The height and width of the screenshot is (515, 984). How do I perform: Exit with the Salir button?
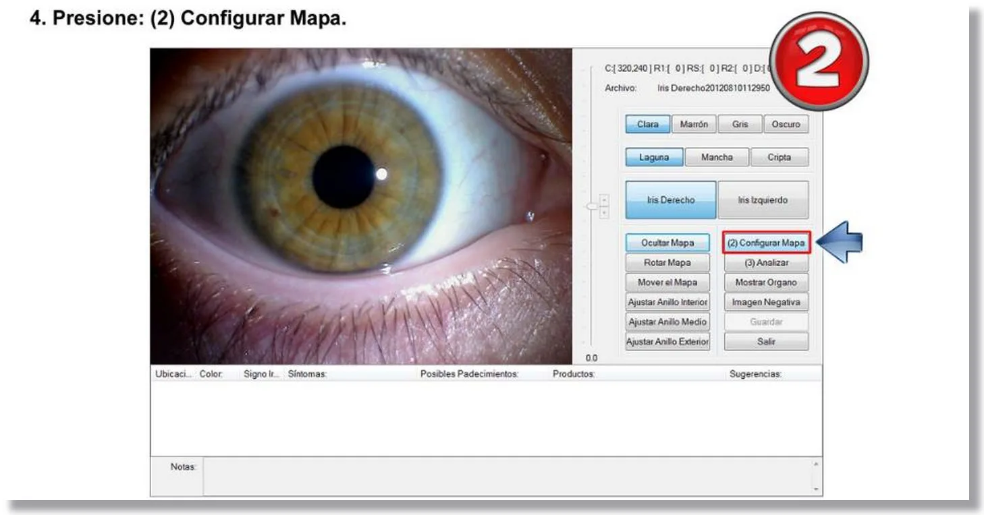tap(766, 342)
